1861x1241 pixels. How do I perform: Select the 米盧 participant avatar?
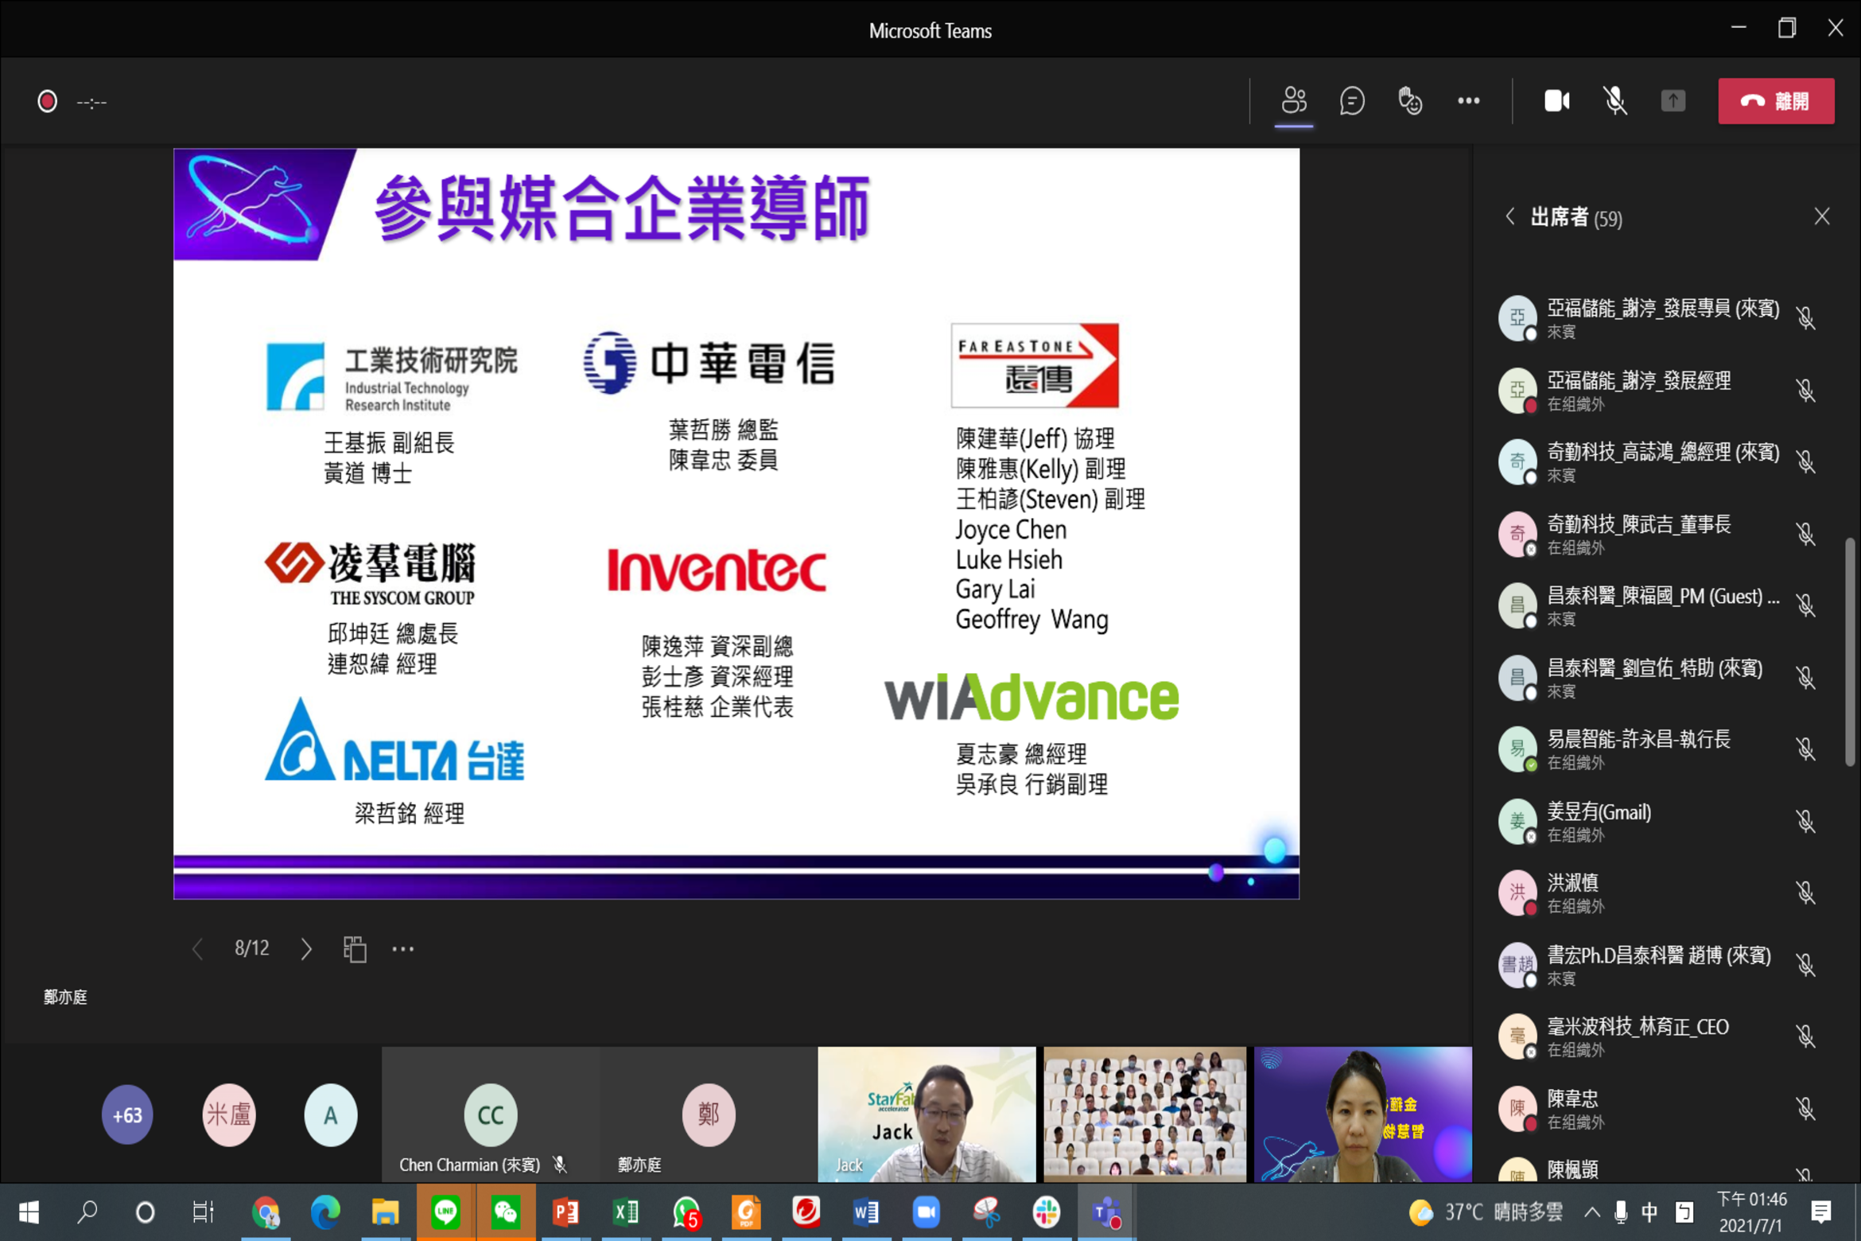tap(229, 1115)
